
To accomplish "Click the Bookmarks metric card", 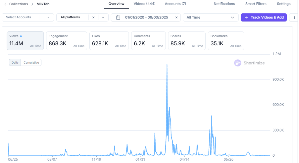I will point(226,41).
